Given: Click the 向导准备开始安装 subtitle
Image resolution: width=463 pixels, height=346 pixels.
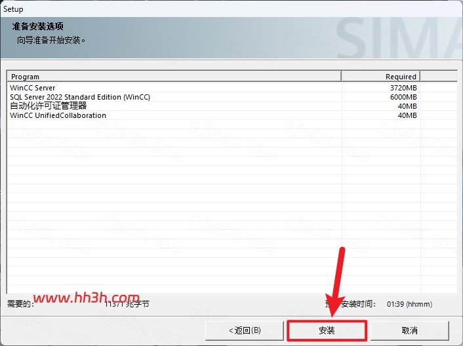Looking at the screenshot, I should click(x=51, y=40).
